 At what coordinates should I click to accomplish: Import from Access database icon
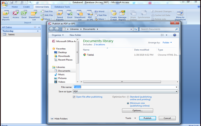[x=16, y=14]
